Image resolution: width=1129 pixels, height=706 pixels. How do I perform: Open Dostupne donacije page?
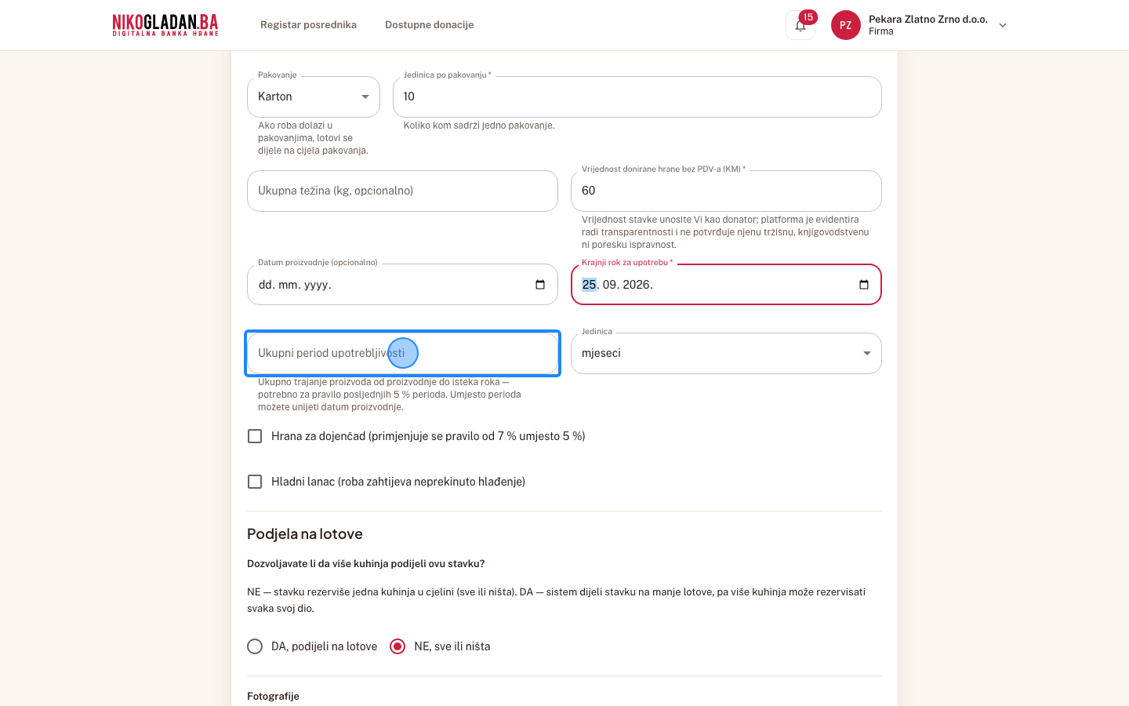coord(429,25)
